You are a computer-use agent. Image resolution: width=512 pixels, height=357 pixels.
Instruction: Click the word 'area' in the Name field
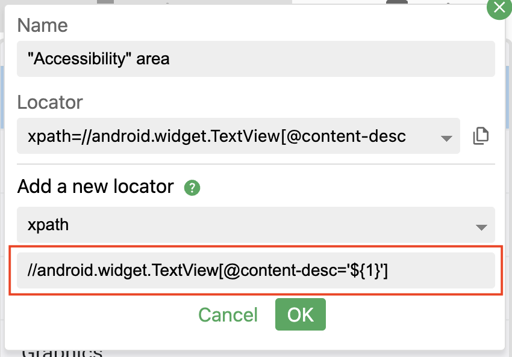click(x=153, y=59)
